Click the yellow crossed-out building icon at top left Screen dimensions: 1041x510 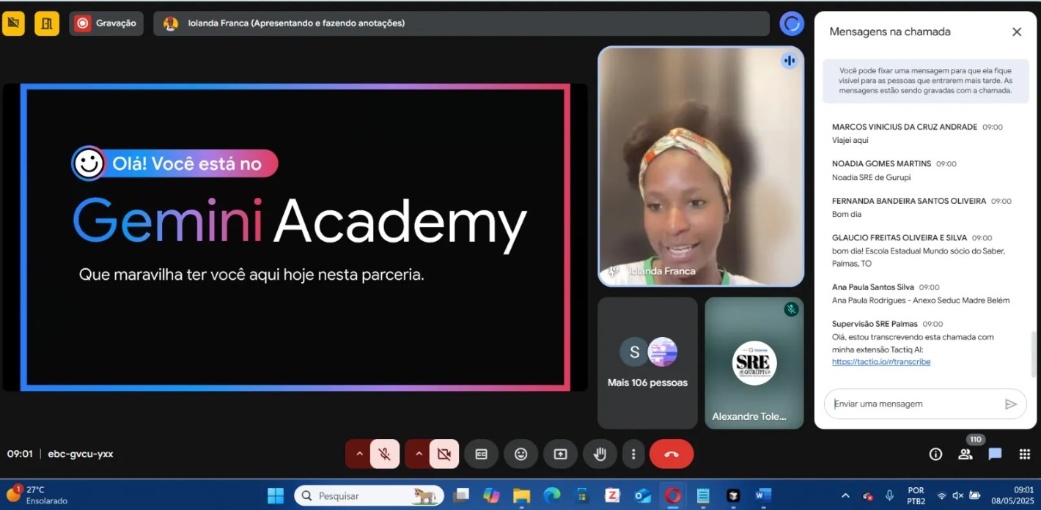(13, 23)
